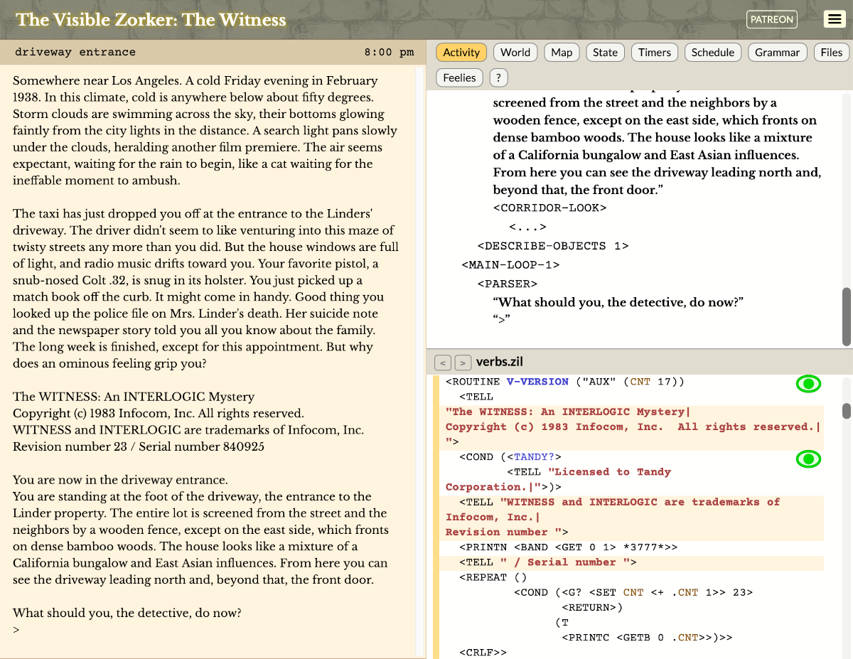Image resolution: width=853 pixels, height=659 pixels.
Task: Click the <PRINTN <BAND <GET 0 1> line
Action: [x=569, y=547]
